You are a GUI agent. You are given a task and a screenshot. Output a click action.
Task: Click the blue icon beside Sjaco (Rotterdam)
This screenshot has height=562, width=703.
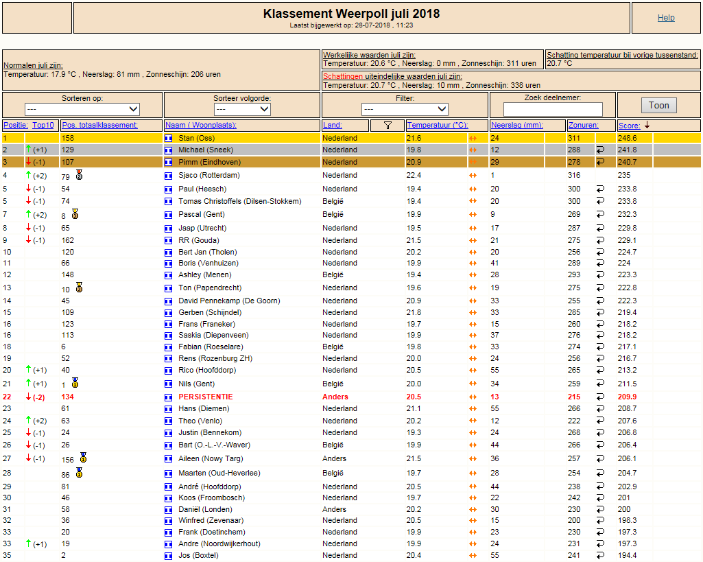[x=168, y=176]
